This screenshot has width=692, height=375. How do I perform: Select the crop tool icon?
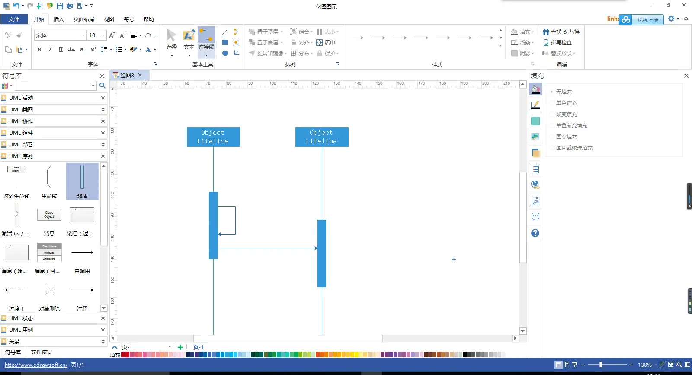point(236,53)
